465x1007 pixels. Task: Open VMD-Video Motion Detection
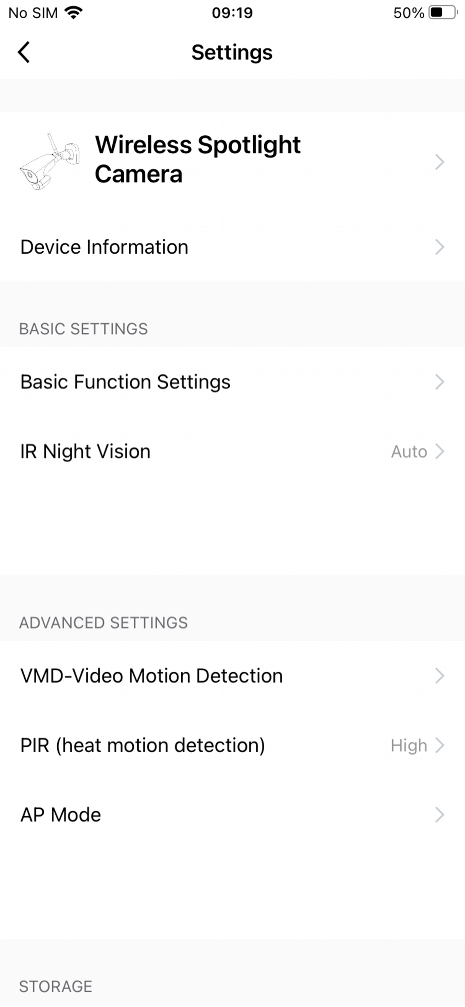[x=232, y=676]
